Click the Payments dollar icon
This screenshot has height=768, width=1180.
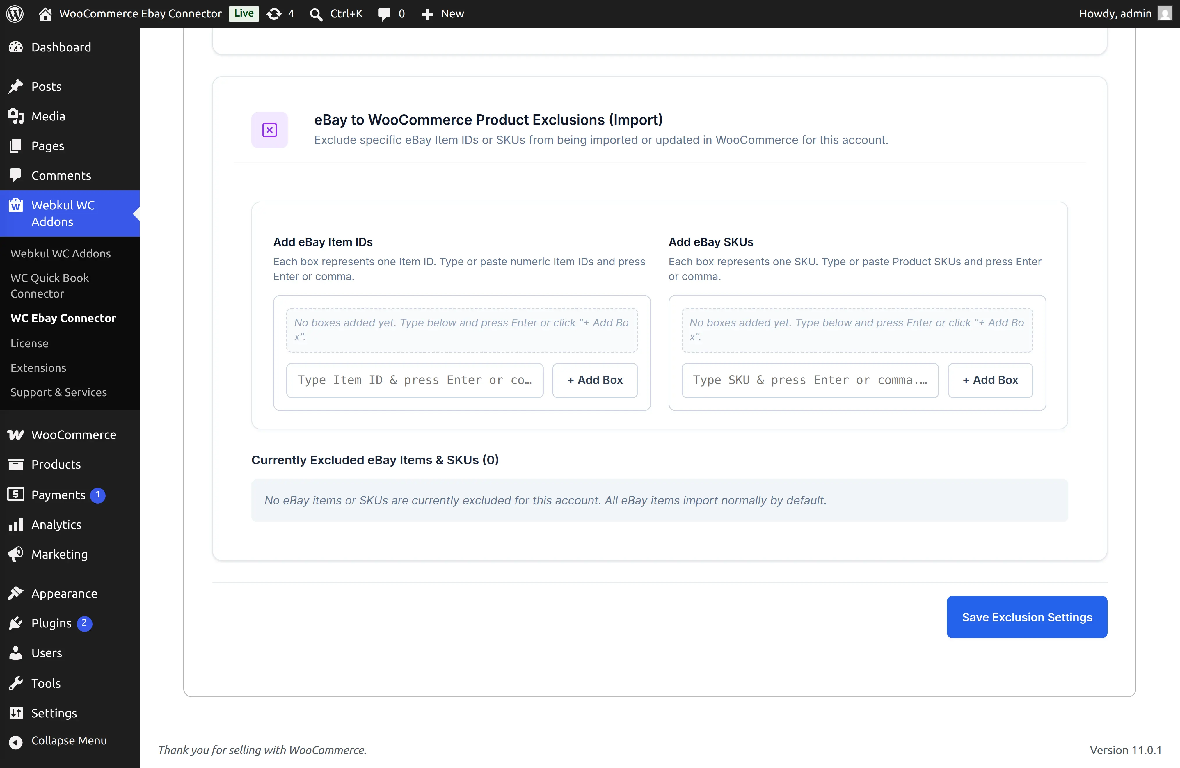pyautogui.click(x=16, y=494)
